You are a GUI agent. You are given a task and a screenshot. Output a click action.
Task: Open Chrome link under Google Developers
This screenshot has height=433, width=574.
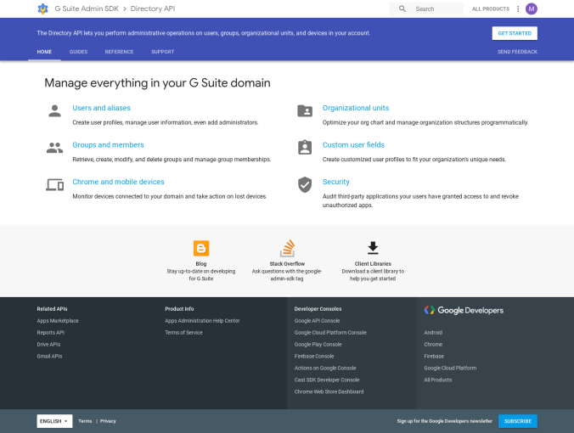[x=433, y=345]
